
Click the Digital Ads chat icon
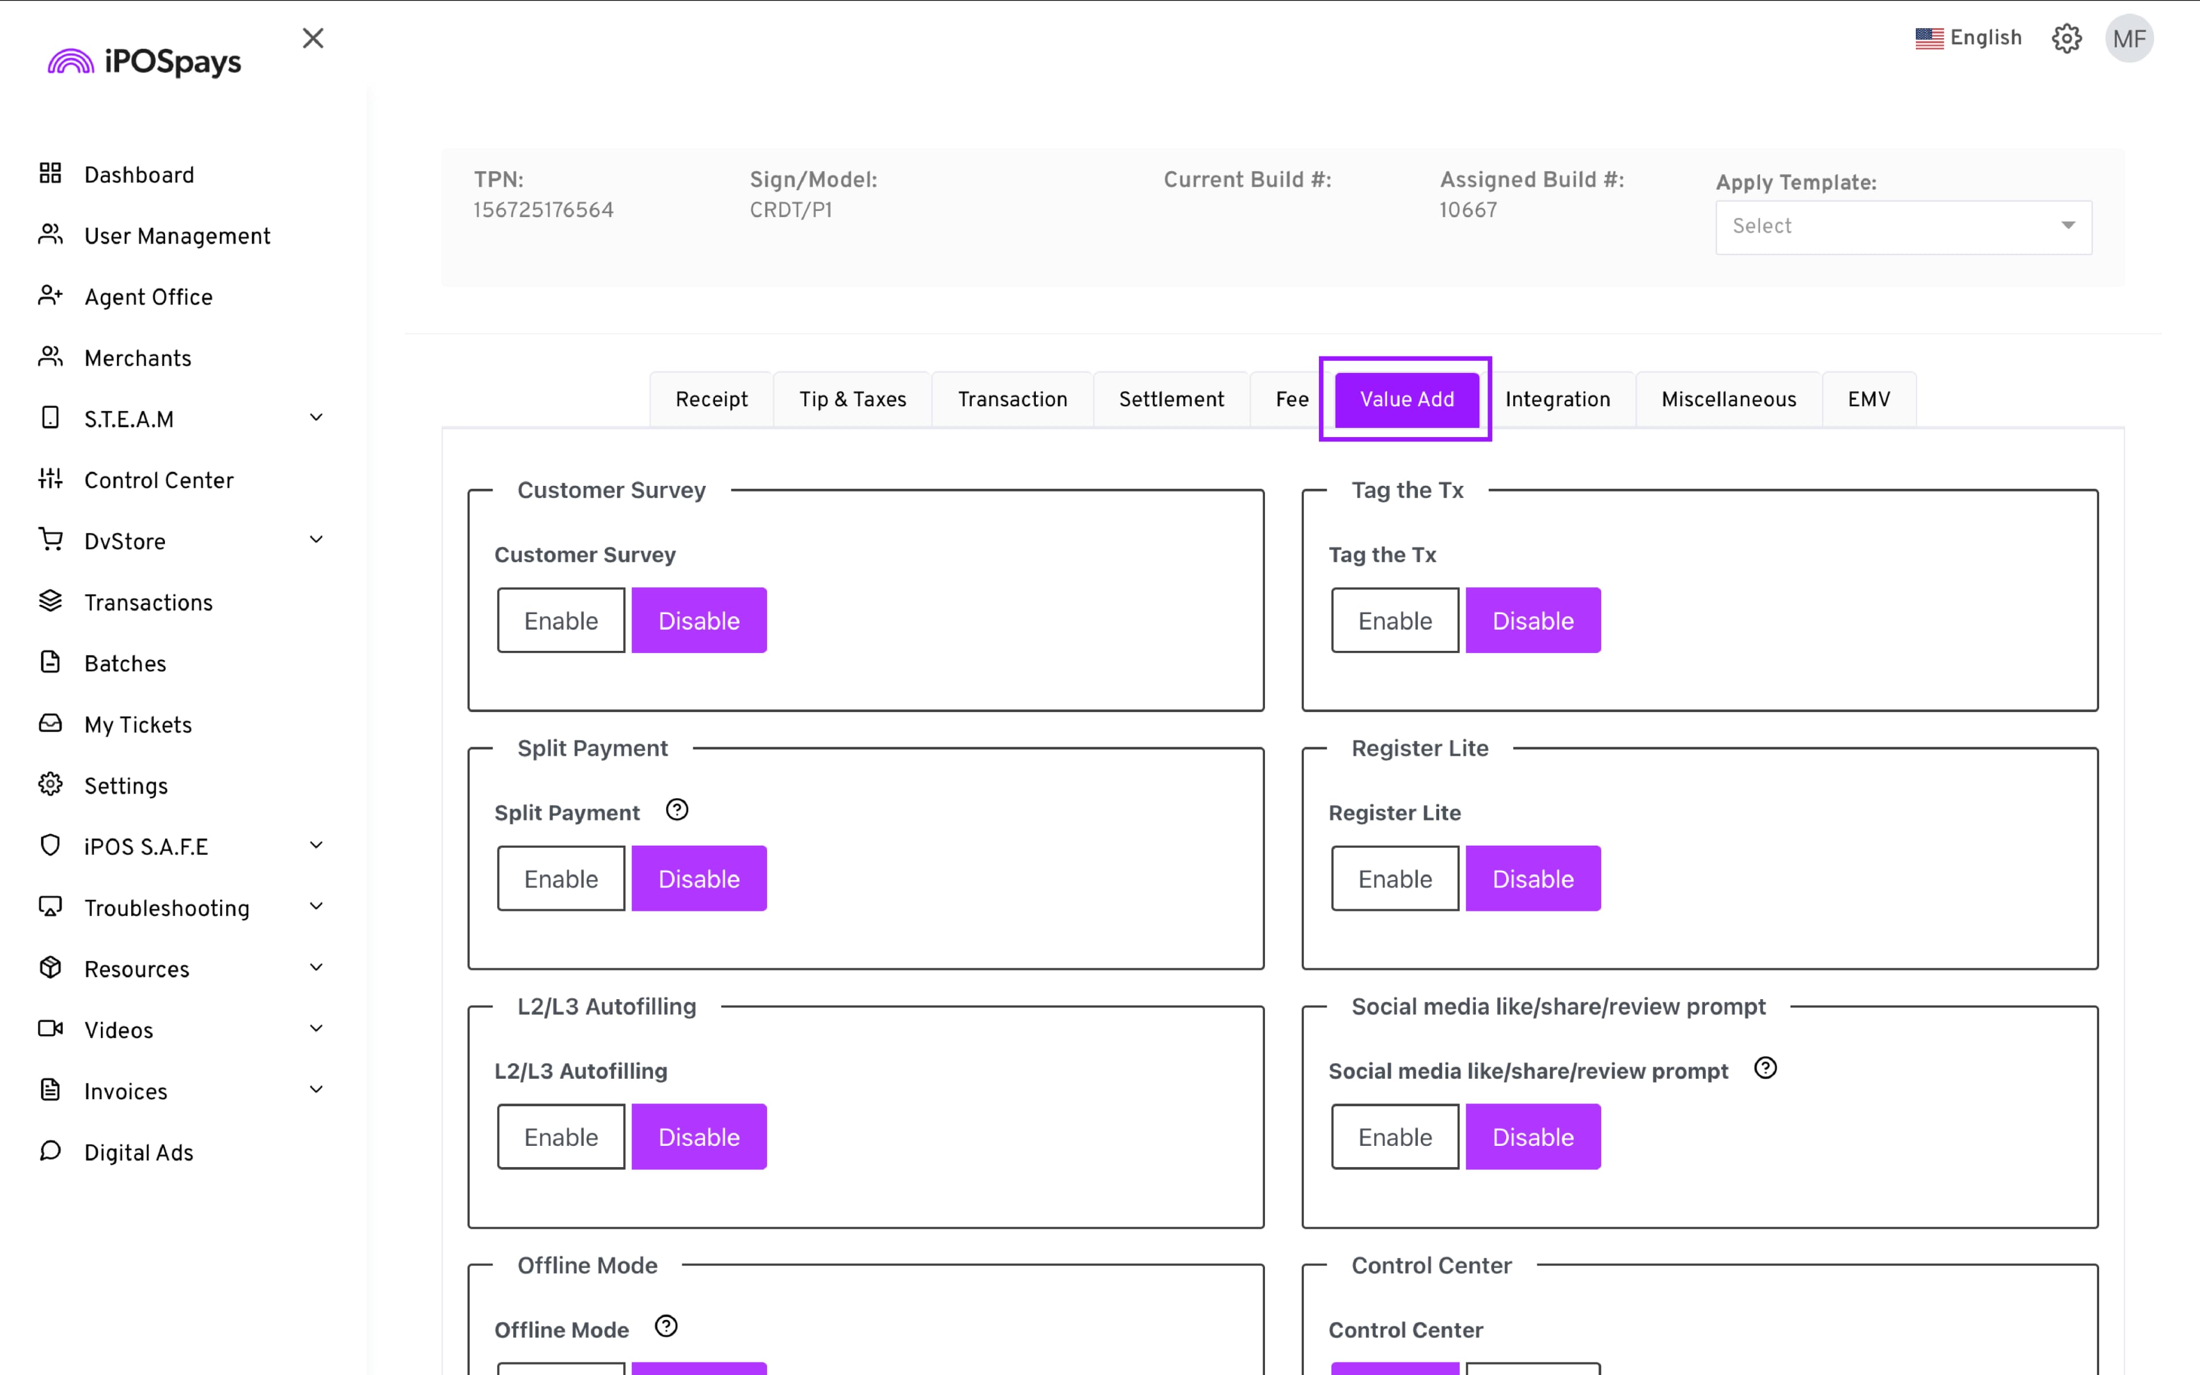50,1152
